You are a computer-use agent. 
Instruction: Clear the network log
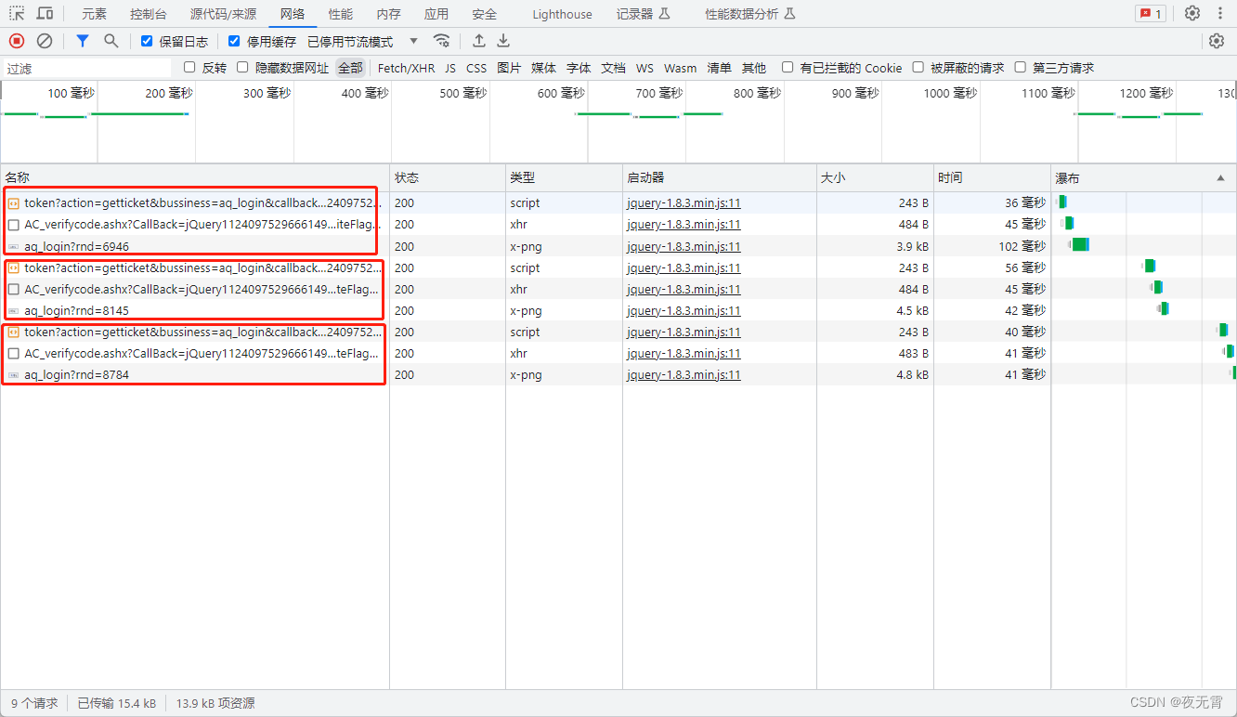45,41
